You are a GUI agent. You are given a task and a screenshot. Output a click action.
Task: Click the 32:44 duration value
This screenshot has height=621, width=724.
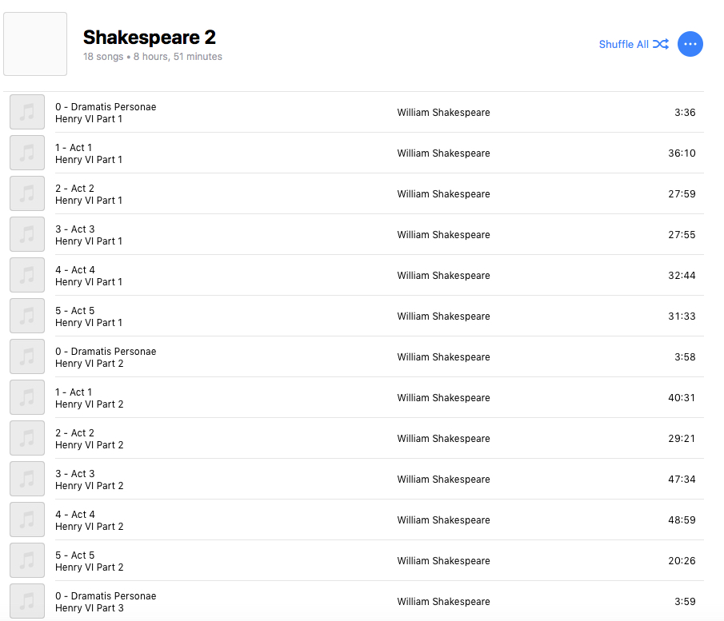(x=682, y=276)
